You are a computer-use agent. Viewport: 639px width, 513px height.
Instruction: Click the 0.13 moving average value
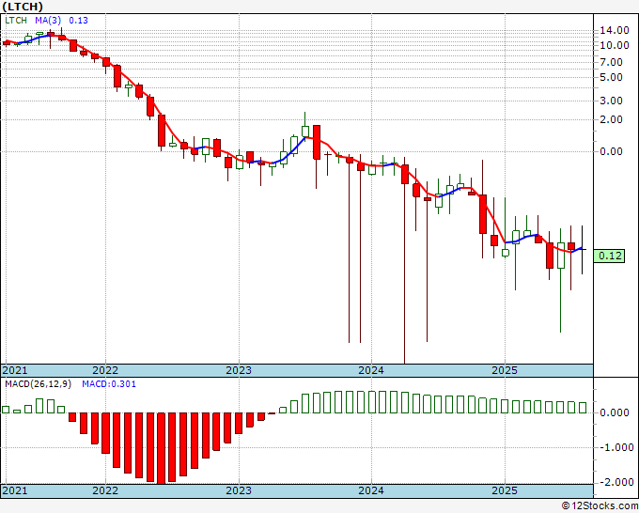pyautogui.click(x=78, y=21)
